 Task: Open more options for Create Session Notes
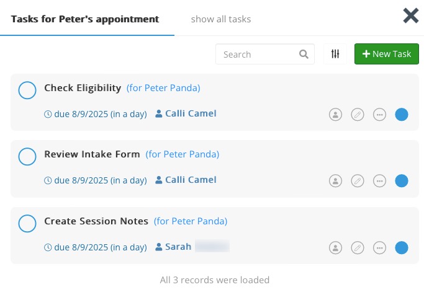pyautogui.click(x=379, y=247)
